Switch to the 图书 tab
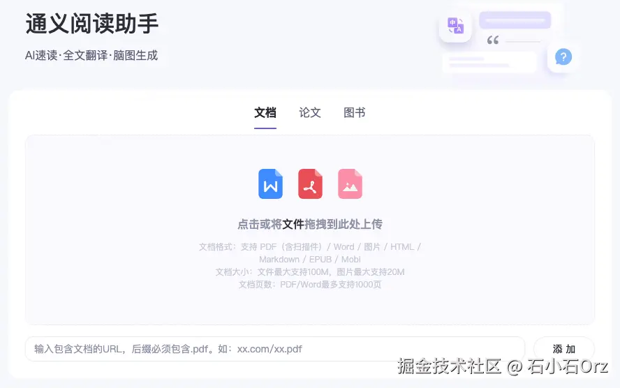620x388 pixels. (x=354, y=113)
